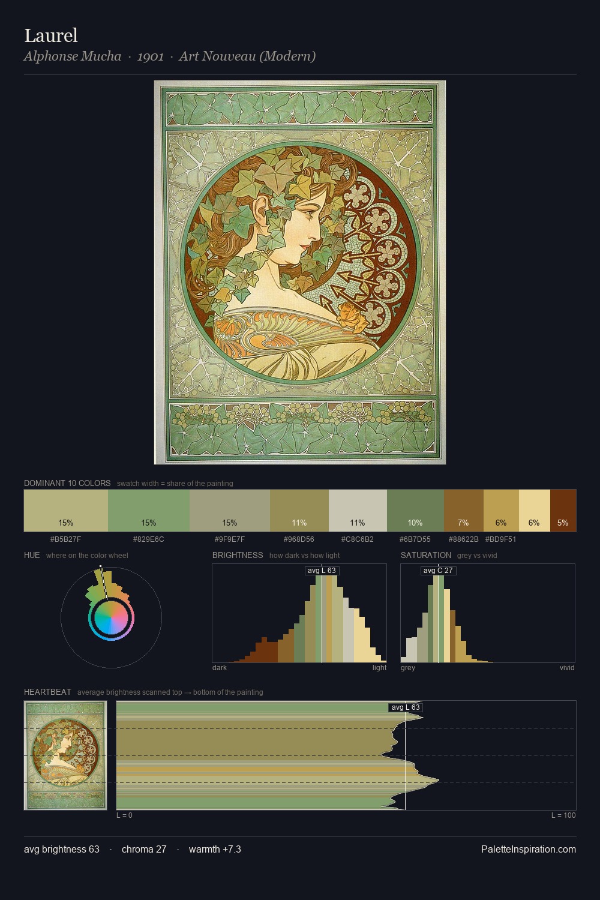
Task: Click the 'SATURATION' section heading
Action: click(426, 555)
